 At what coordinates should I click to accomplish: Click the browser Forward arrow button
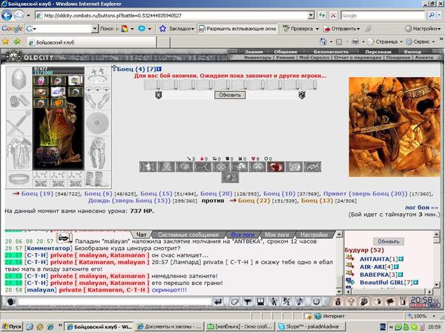click(19, 16)
